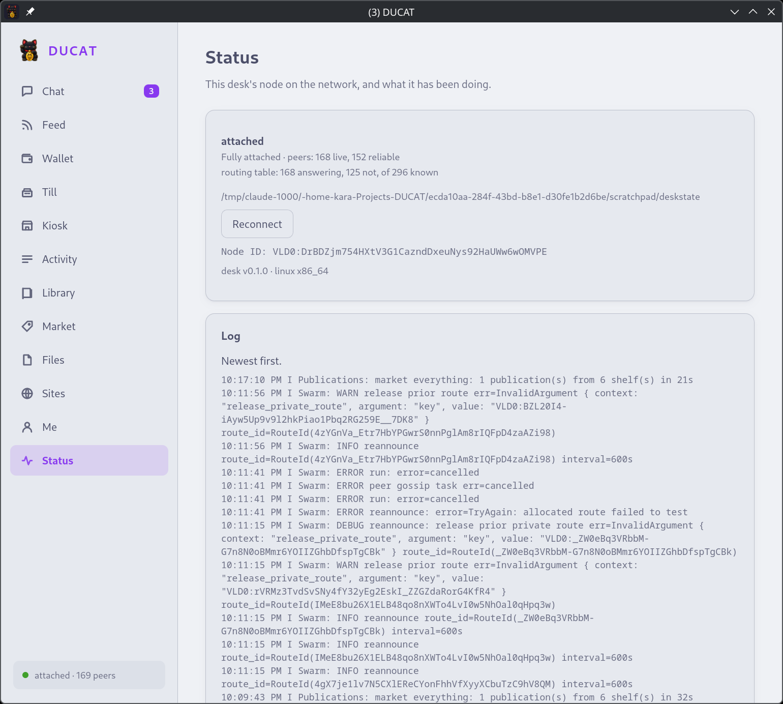Click the Feed RSS icon

(27, 125)
